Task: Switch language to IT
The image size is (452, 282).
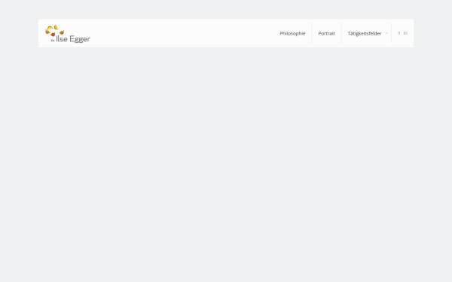Action: tap(399, 33)
